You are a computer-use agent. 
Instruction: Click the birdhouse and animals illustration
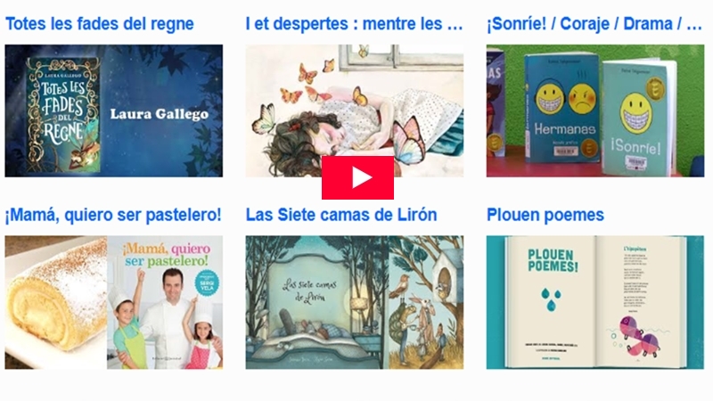426,302
